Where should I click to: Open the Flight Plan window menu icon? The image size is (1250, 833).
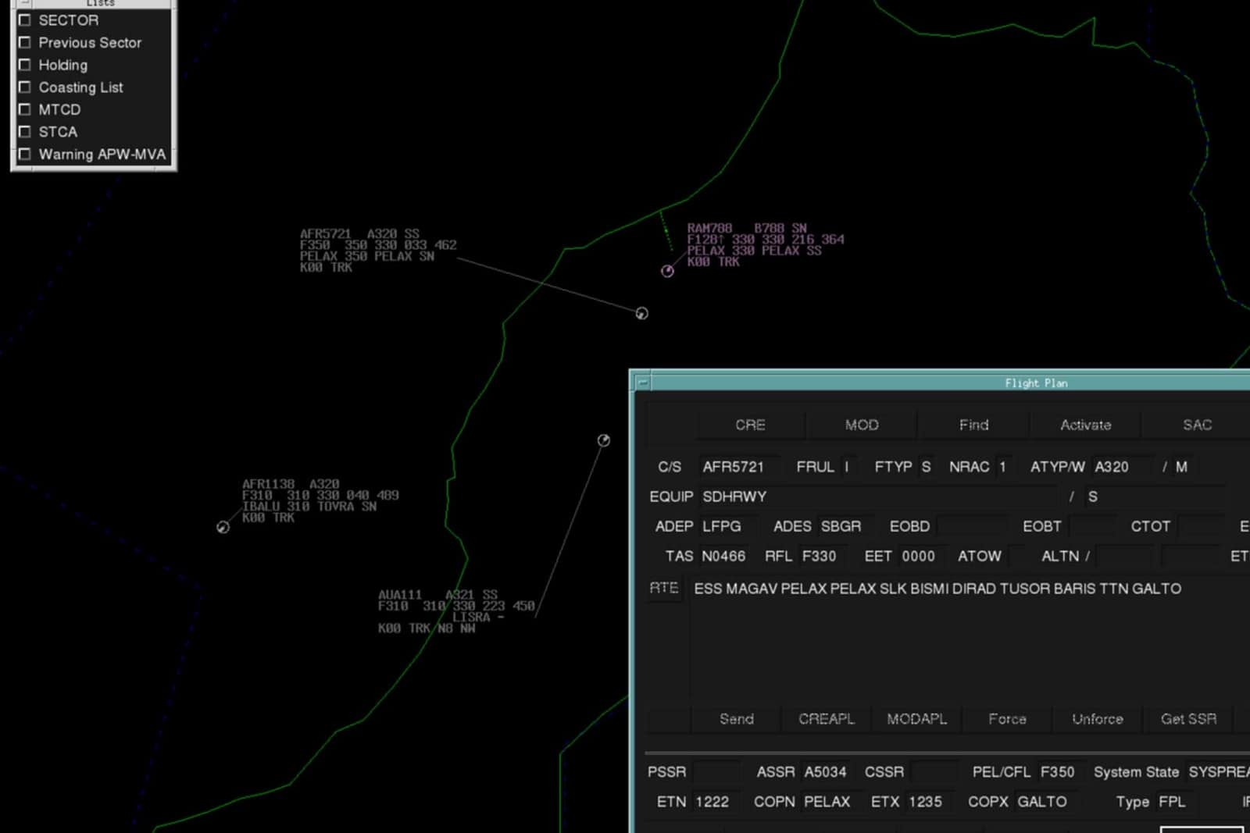coord(641,383)
